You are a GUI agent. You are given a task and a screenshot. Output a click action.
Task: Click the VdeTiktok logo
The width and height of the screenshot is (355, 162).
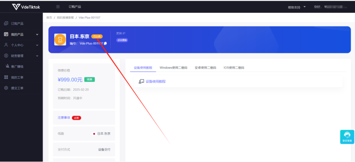26,7
